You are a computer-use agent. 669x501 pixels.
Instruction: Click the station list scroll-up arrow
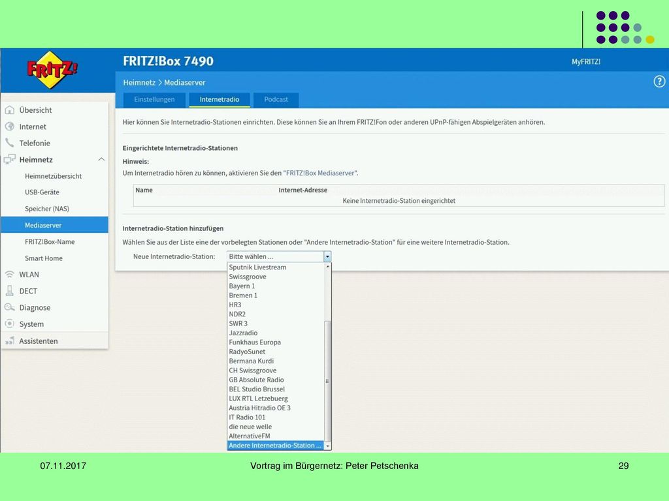[328, 267]
